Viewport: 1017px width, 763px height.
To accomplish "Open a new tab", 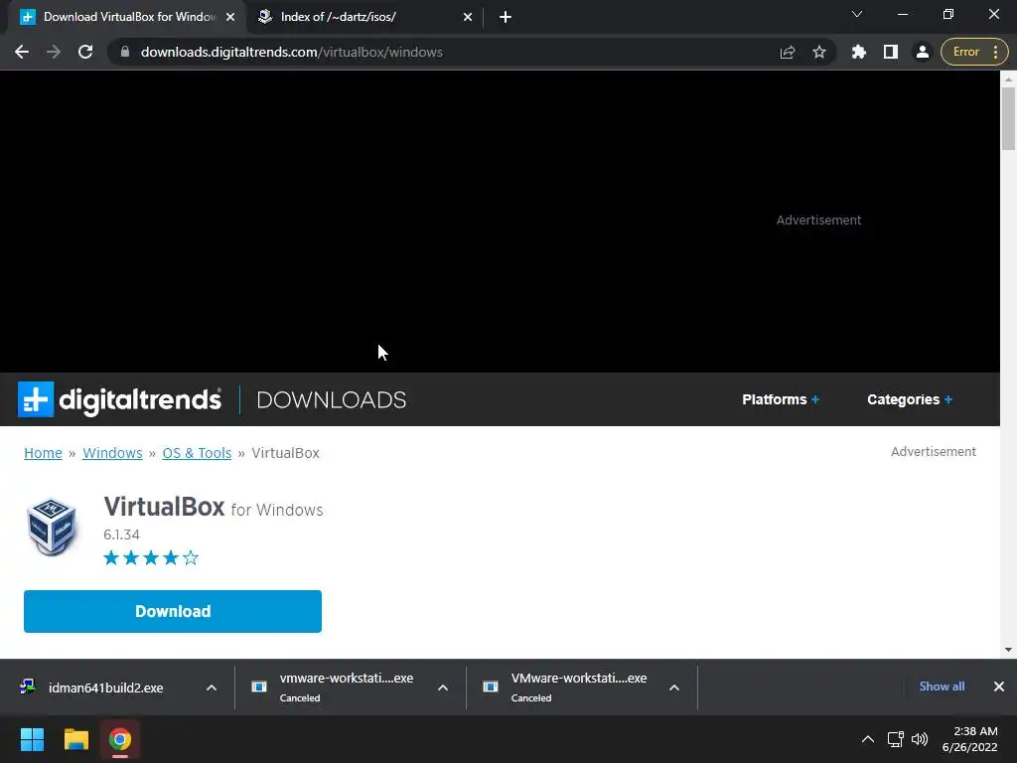I will click(506, 17).
